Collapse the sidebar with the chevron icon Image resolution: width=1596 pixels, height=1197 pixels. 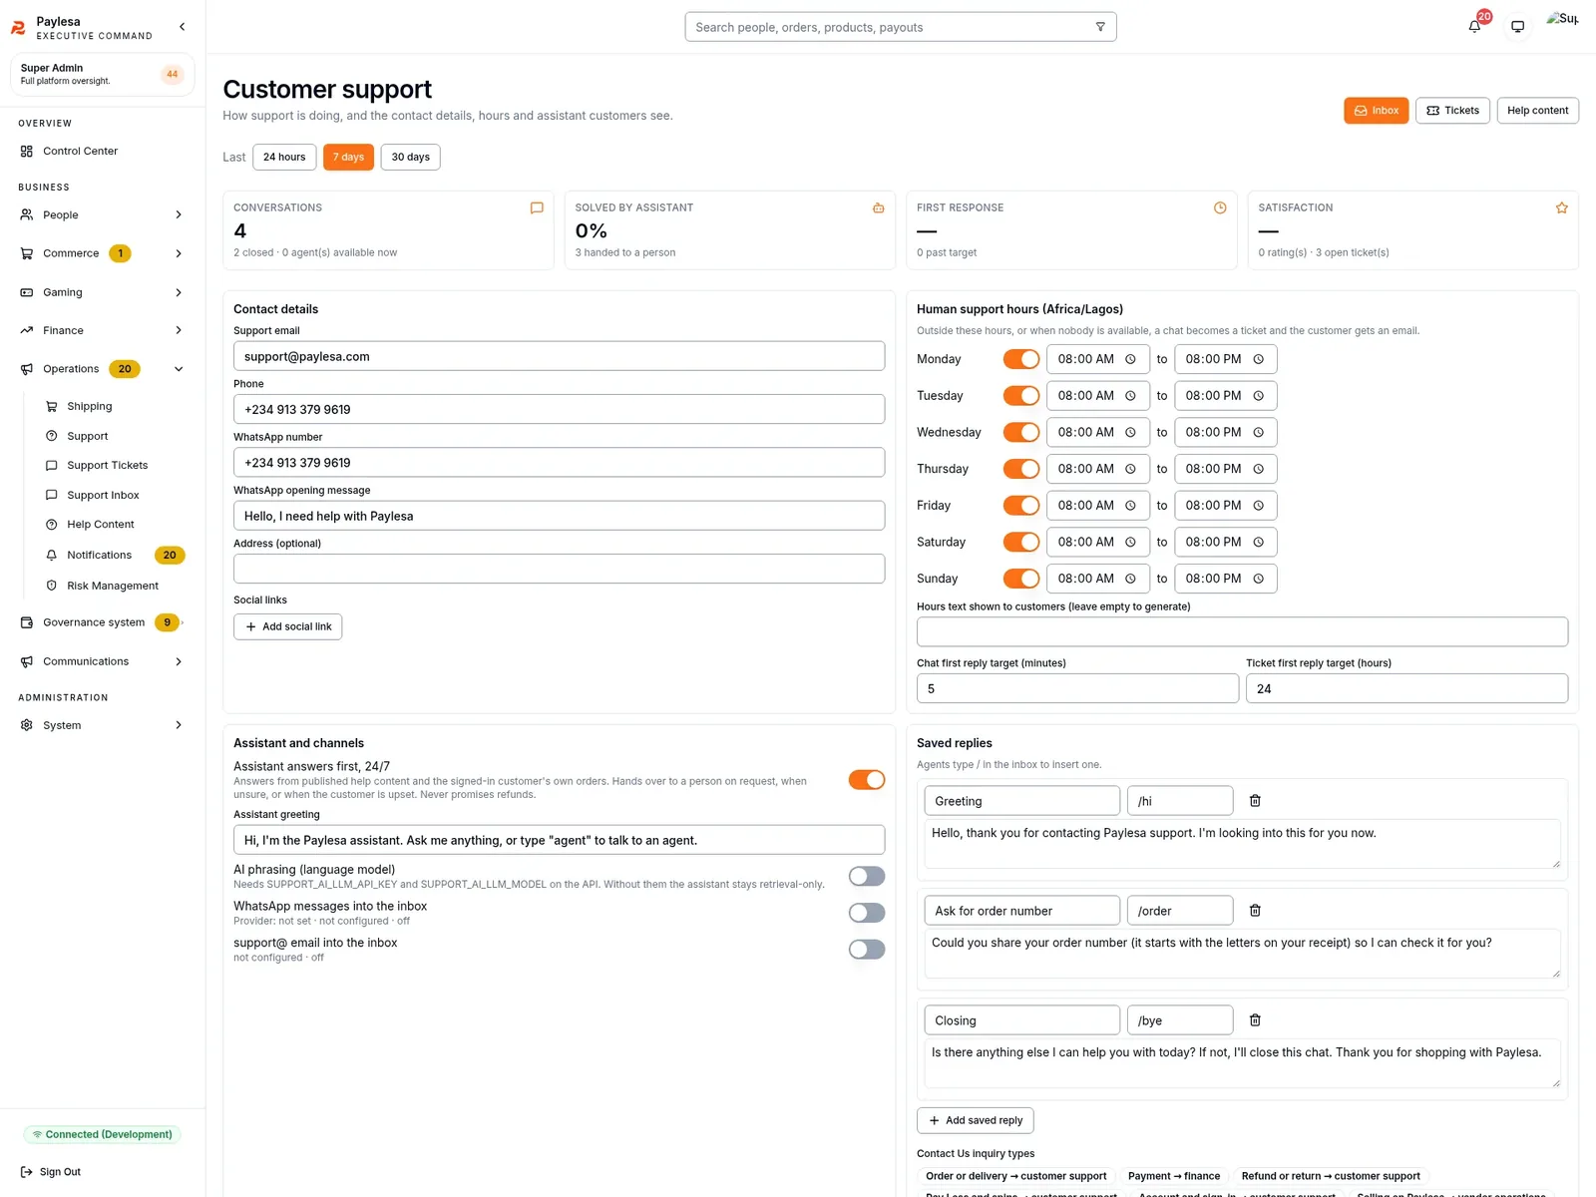coord(182,27)
